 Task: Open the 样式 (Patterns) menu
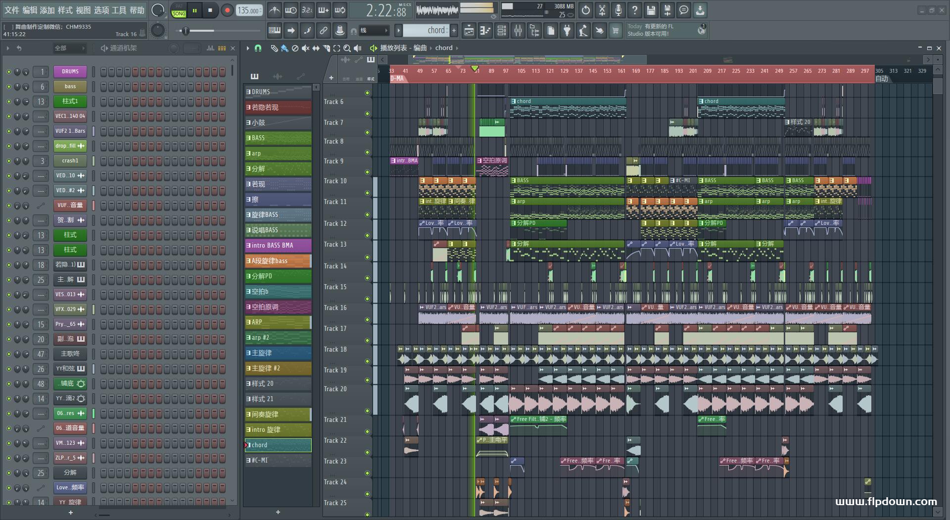(x=65, y=10)
